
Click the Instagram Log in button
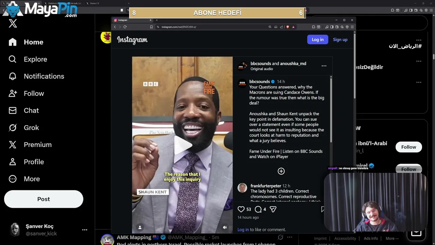318,39
